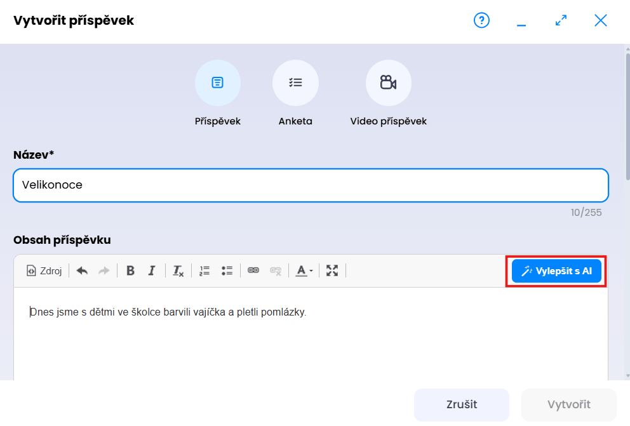
Task: Insert a numbered list
Action: coord(204,270)
